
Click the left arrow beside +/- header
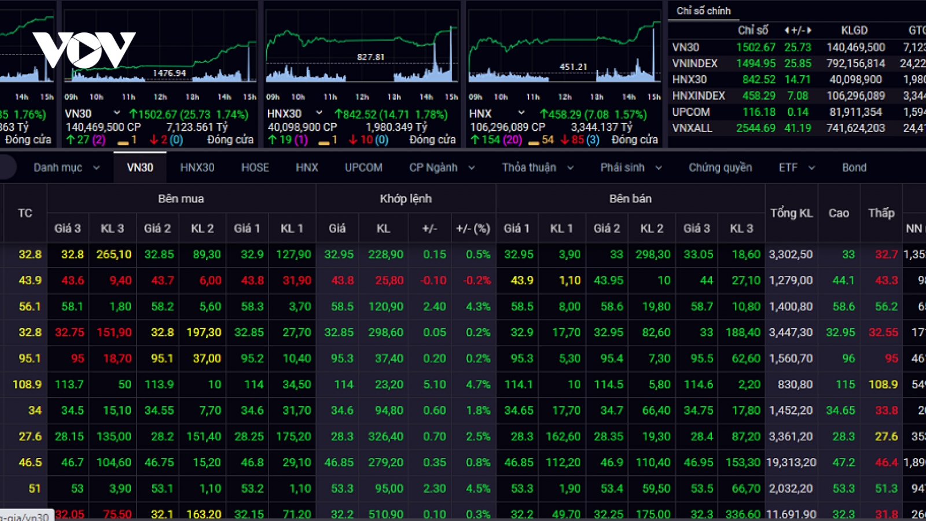[x=787, y=30]
